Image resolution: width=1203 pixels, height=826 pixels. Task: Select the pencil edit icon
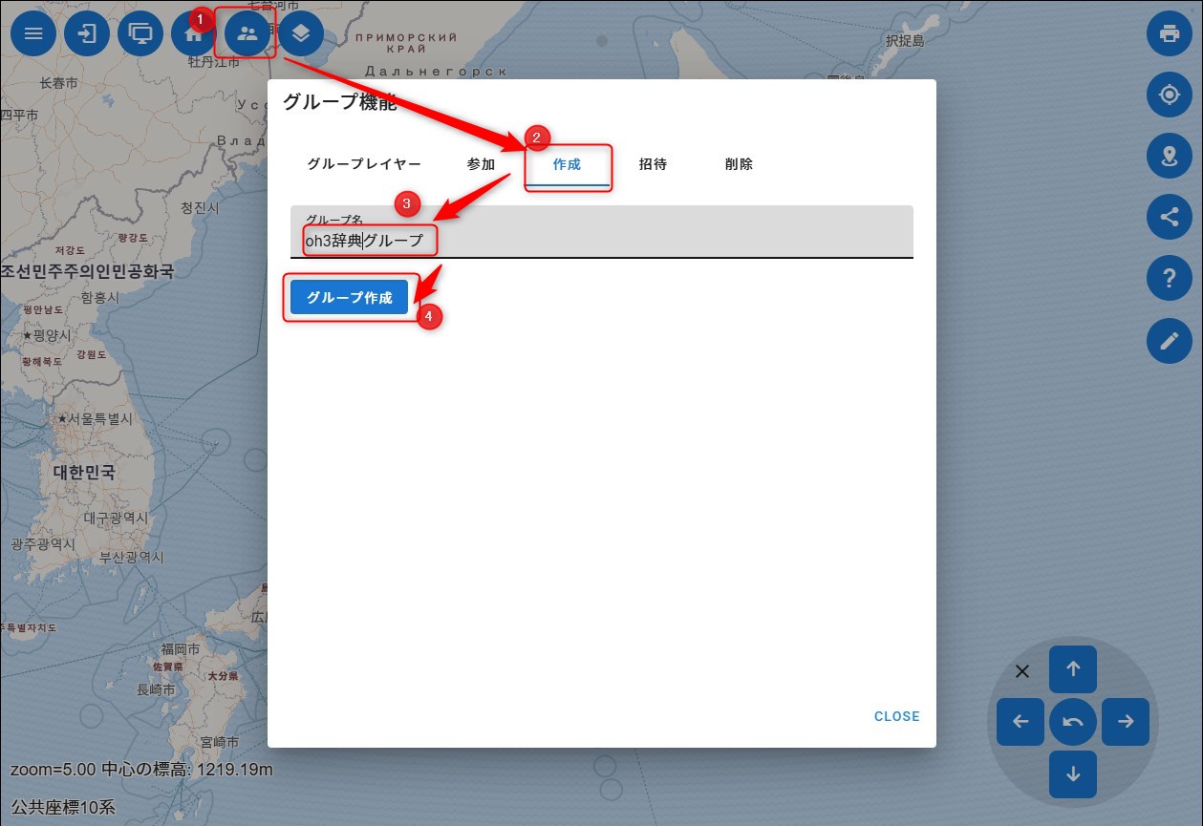pyautogui.click(x=1169, y=341)
